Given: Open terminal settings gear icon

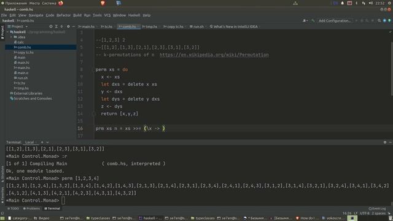Looking at the screenshot, I should [x=385, y=142].
